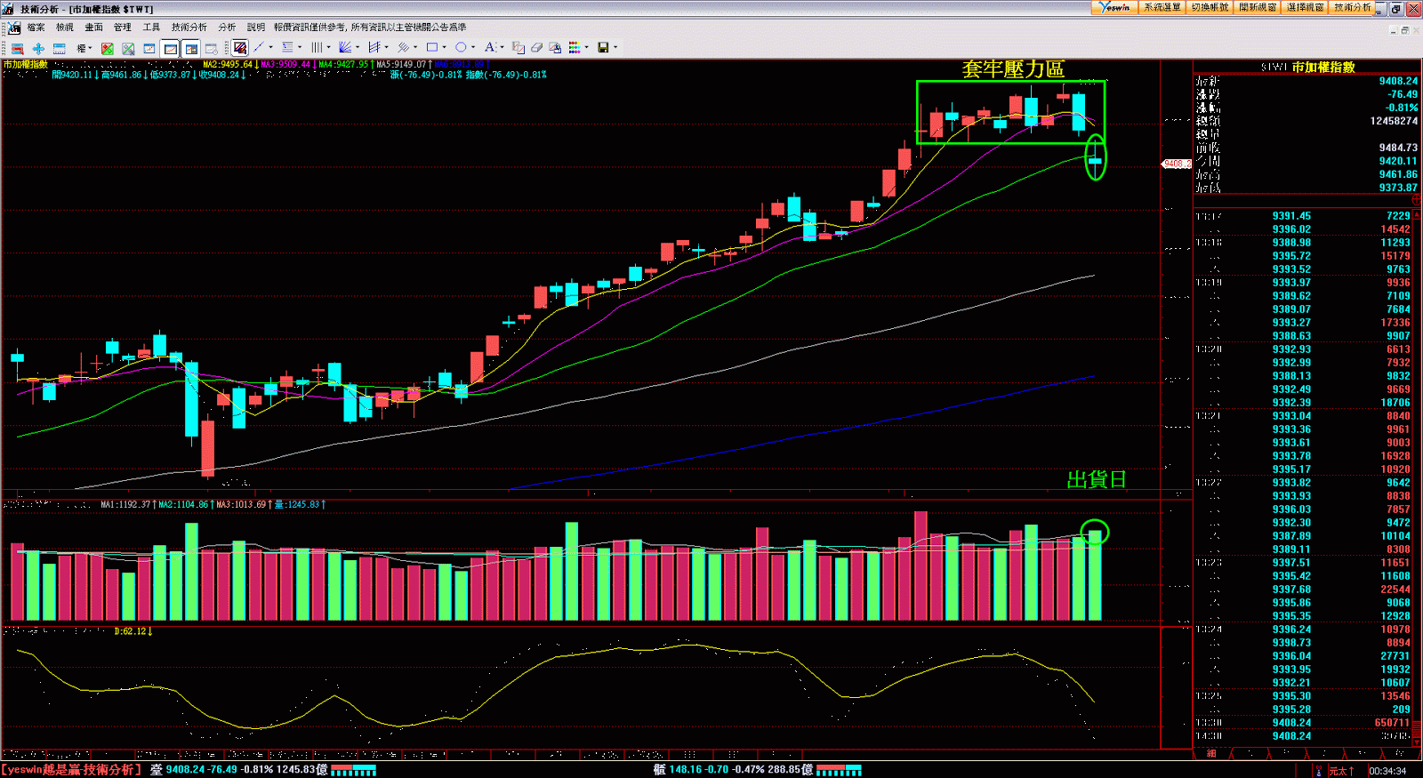Select the eraser tool
Screen dimensions: 1423x778
536,48
